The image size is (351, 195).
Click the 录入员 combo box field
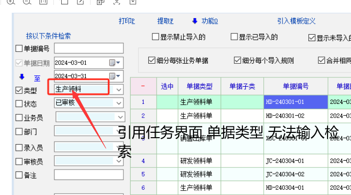click(89, 147)
